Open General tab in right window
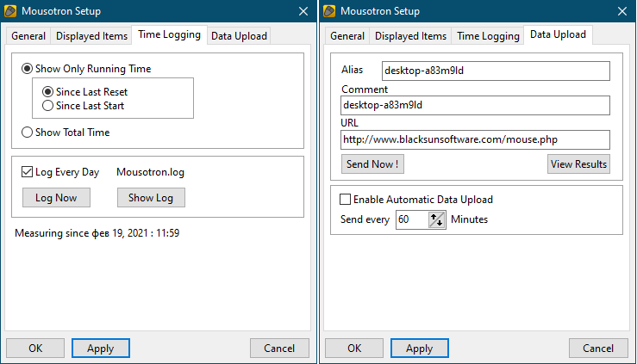 (x=347, y=35)
